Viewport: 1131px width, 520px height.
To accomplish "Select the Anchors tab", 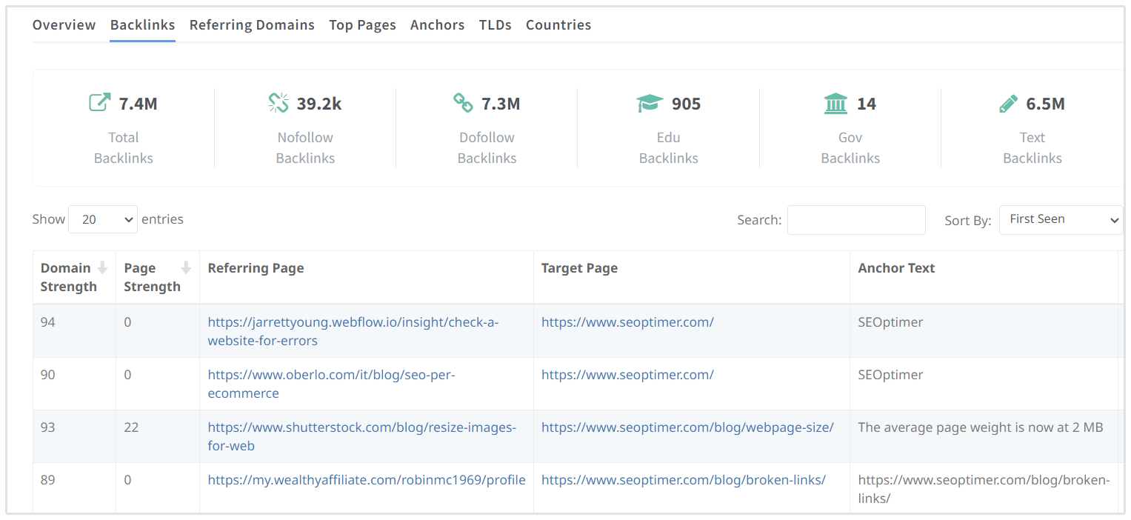I will tap(437, 25).
